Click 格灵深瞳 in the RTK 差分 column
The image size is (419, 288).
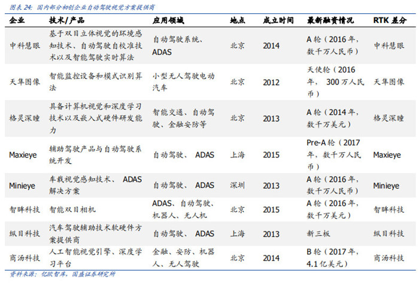[389, 118]
